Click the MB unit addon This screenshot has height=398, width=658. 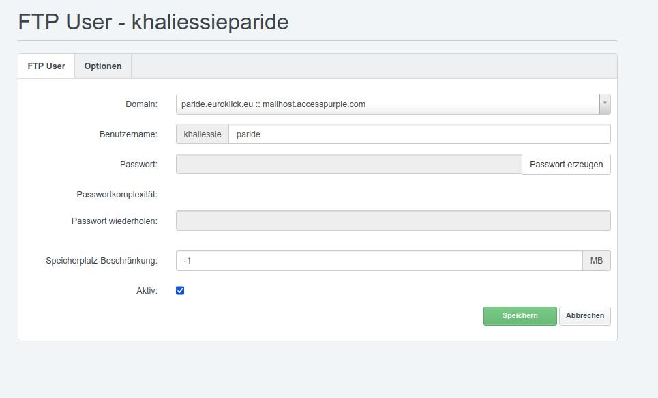pos(597,261)
